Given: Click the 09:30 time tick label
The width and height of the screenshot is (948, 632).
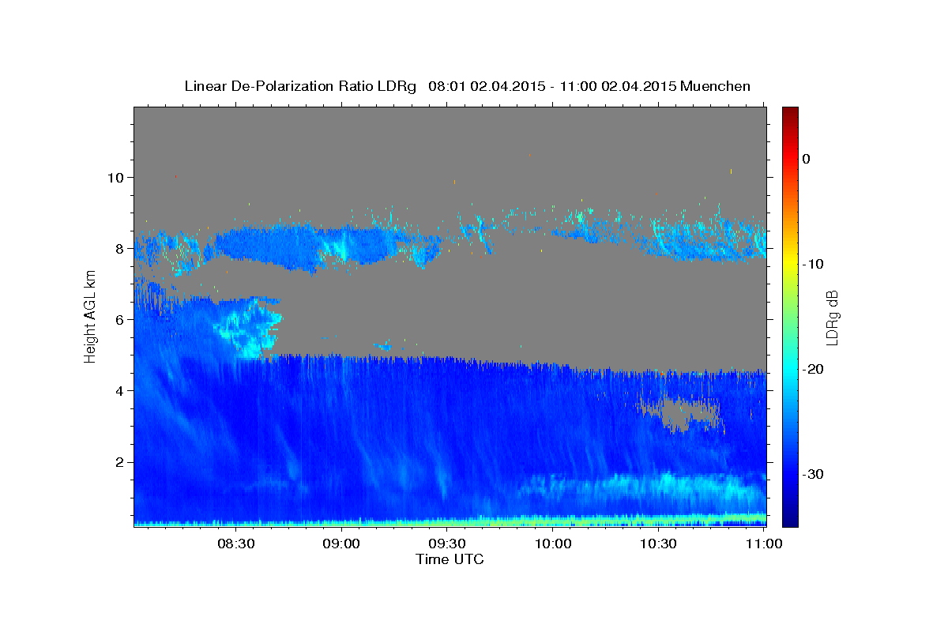Looking at the screenshot, I should [x=447, y=544].
